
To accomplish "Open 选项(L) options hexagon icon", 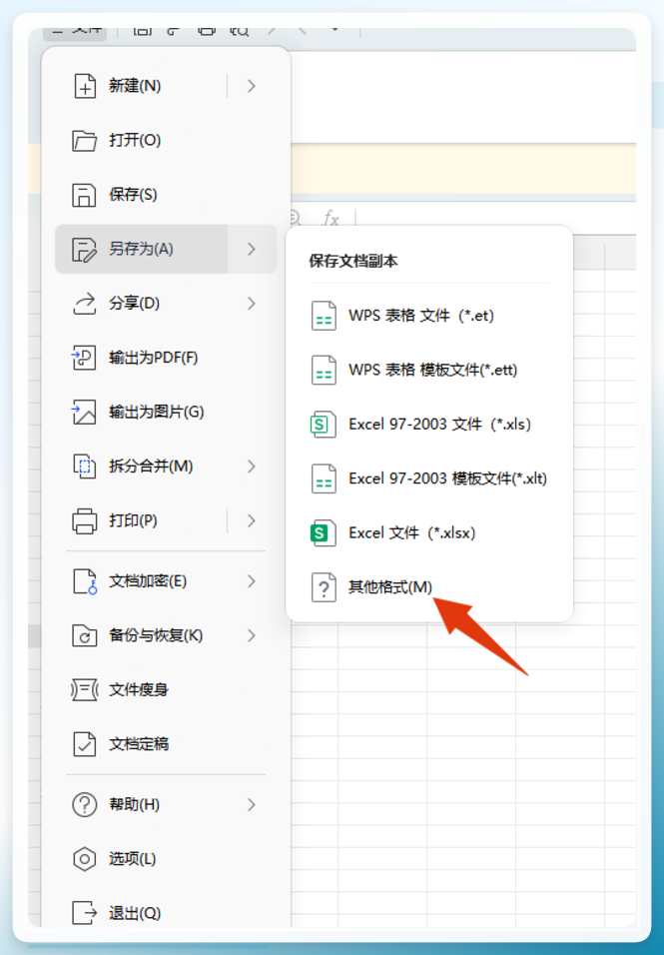I will (x=85, y=859).
